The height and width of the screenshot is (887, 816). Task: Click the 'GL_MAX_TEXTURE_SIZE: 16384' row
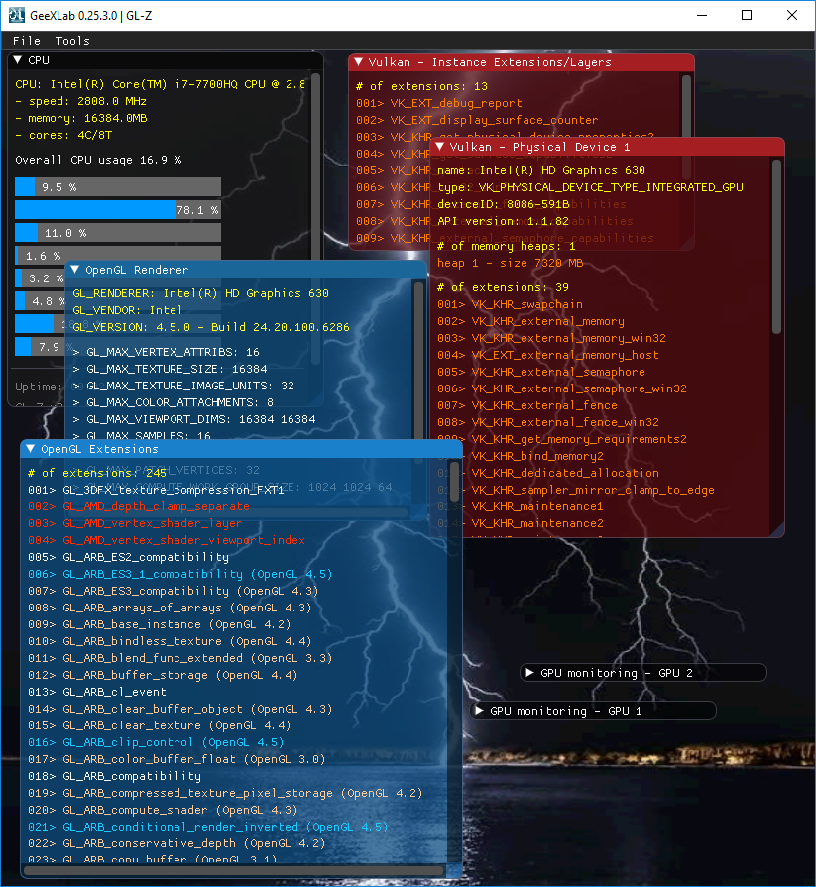[170, 369]
